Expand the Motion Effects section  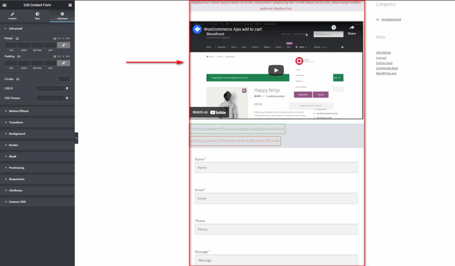coord(37,111)
